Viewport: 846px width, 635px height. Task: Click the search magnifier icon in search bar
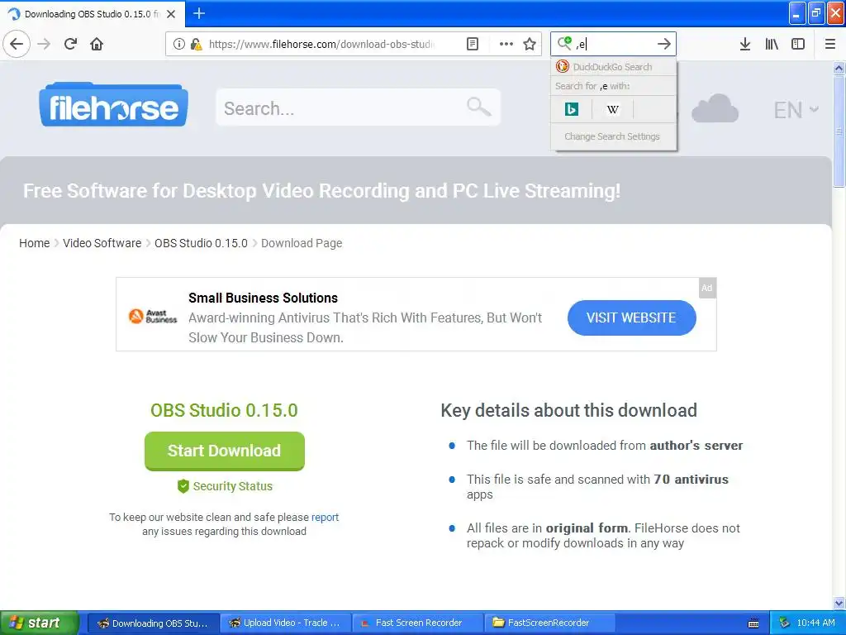coord(564,43)
